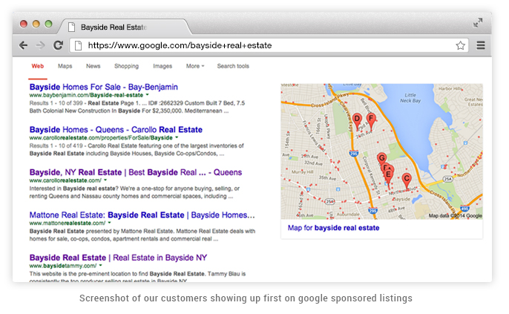Switch to the Images search tab
Viewport: 509px width, 314px height.
(x=162, y=66)
